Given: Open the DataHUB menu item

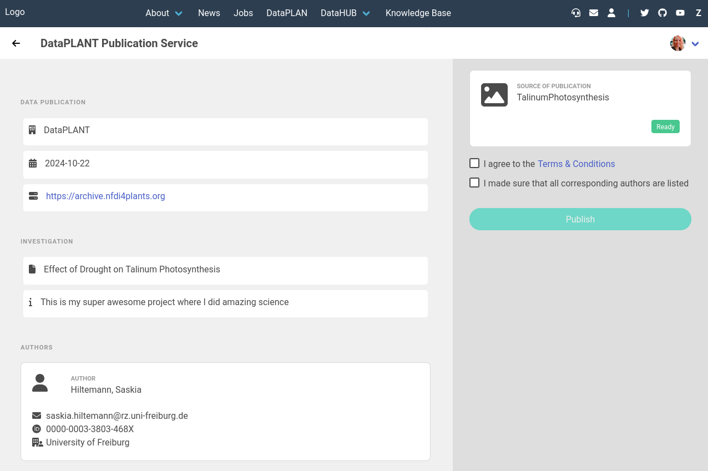Looking at the screenshot, I should (x=338, y=13).
